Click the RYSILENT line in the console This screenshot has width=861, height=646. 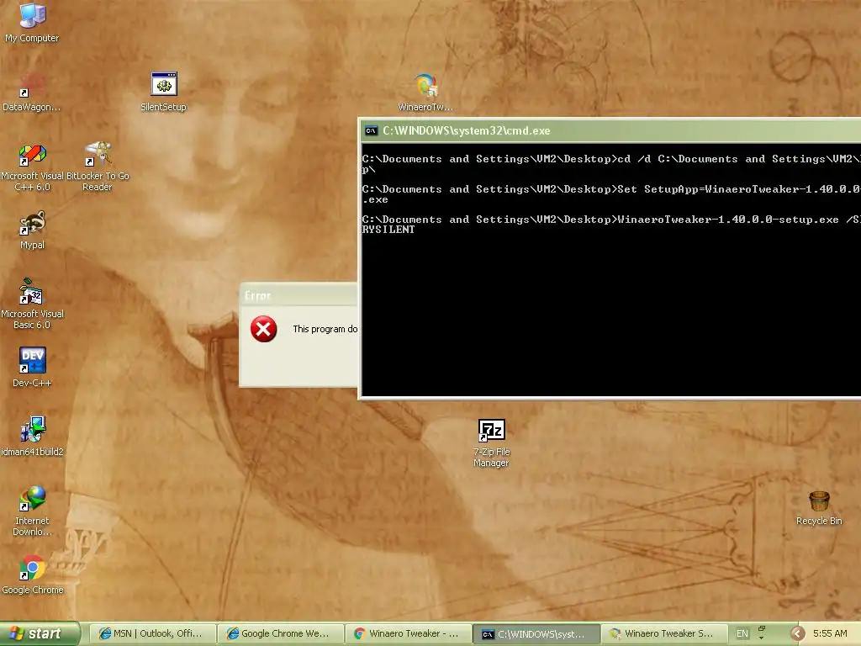click(388, 230)
